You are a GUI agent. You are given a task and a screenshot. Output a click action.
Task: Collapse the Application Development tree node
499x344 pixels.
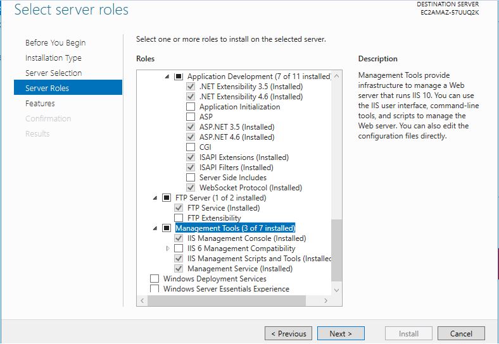pos(168,77)
